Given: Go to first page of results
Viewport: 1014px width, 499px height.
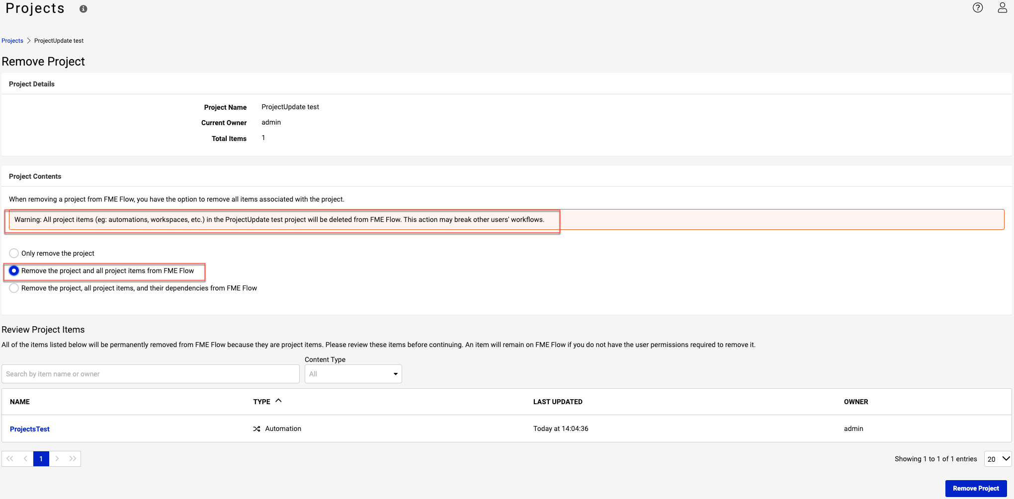Looking at the screenshot, I should point(10,458).
